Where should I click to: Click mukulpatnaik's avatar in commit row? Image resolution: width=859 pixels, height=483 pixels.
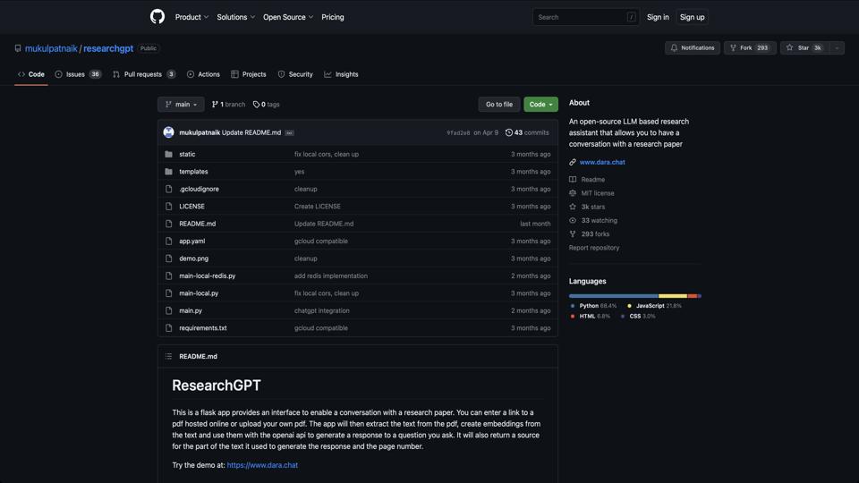pyautogui.click(x=169, y=132)
